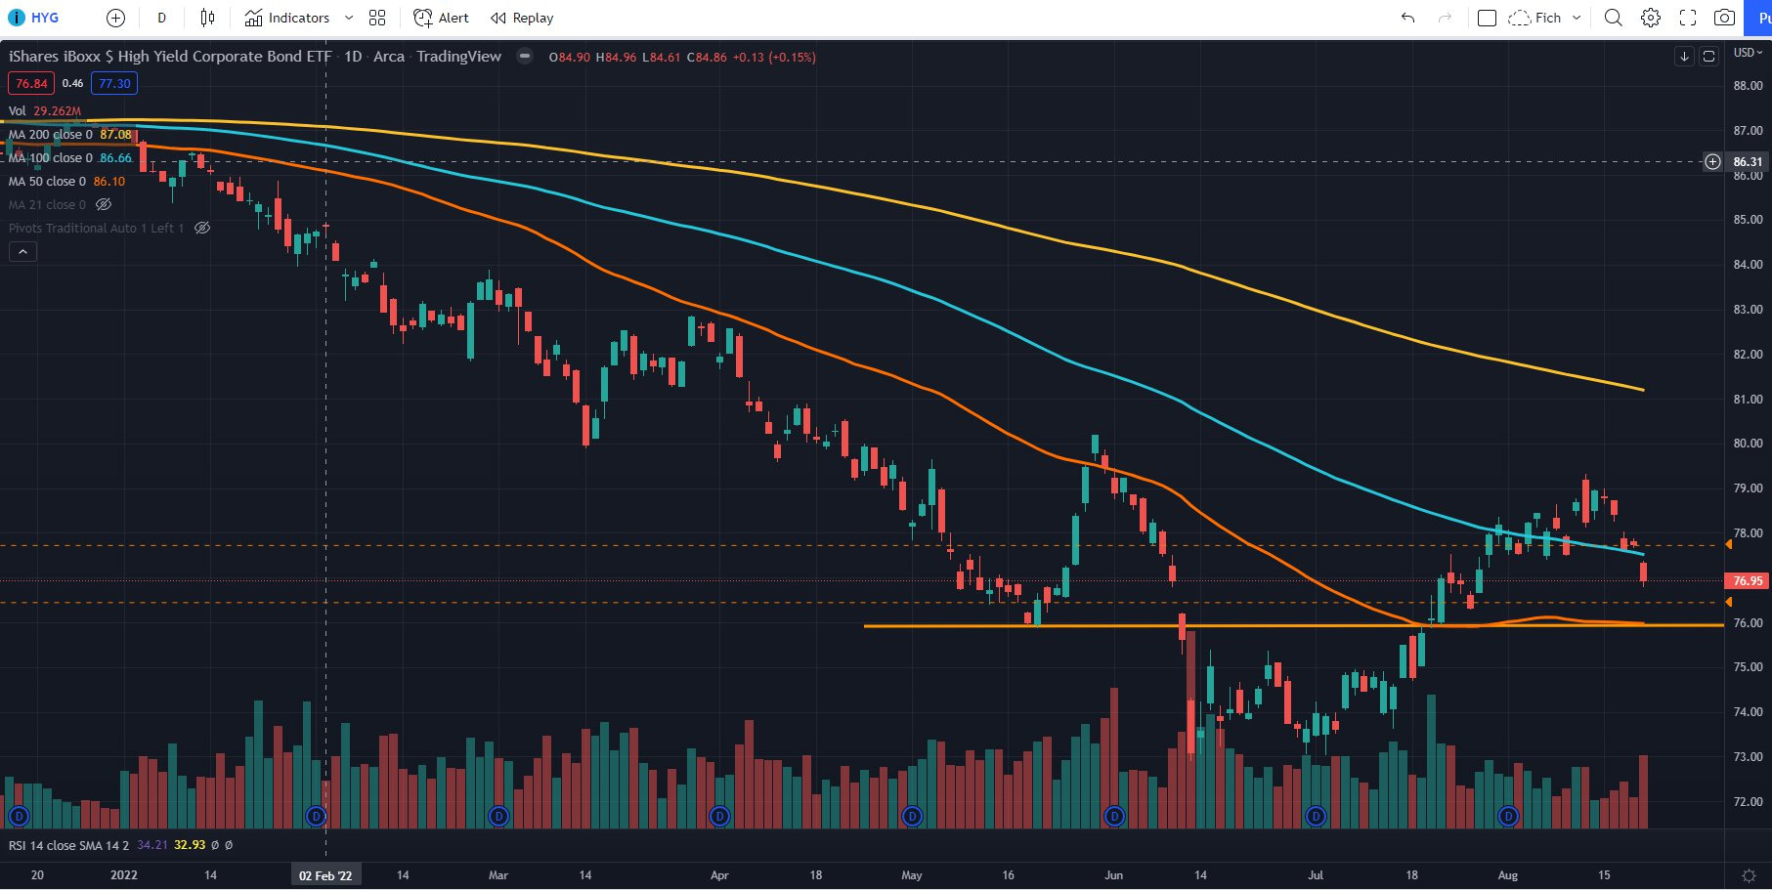Open quick search magnifier
This screenshot has width=1772, height=891.
[x=1614, y=18]
